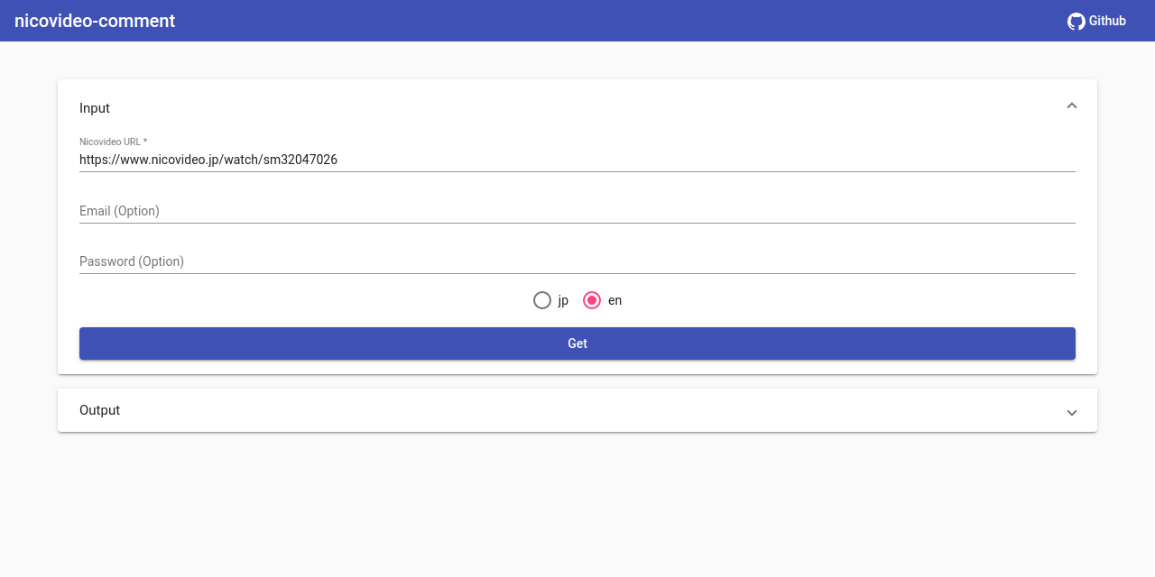Click the Input panel header label
The image size is (1155, 577).
coord(95,107)
